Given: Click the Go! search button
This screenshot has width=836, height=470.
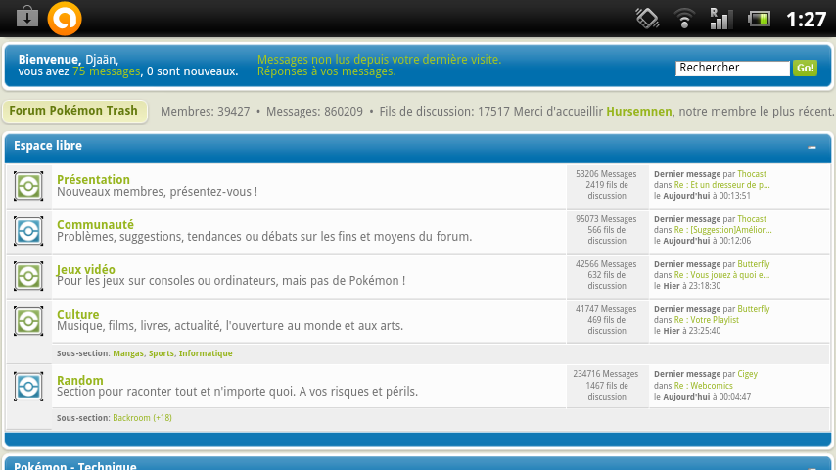Looking at the screenshot, I should 805,68.
